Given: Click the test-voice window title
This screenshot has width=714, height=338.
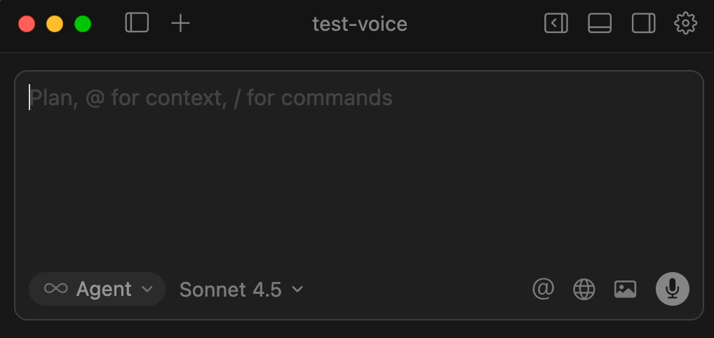Looking at the screenshot, I should [360, 24].
